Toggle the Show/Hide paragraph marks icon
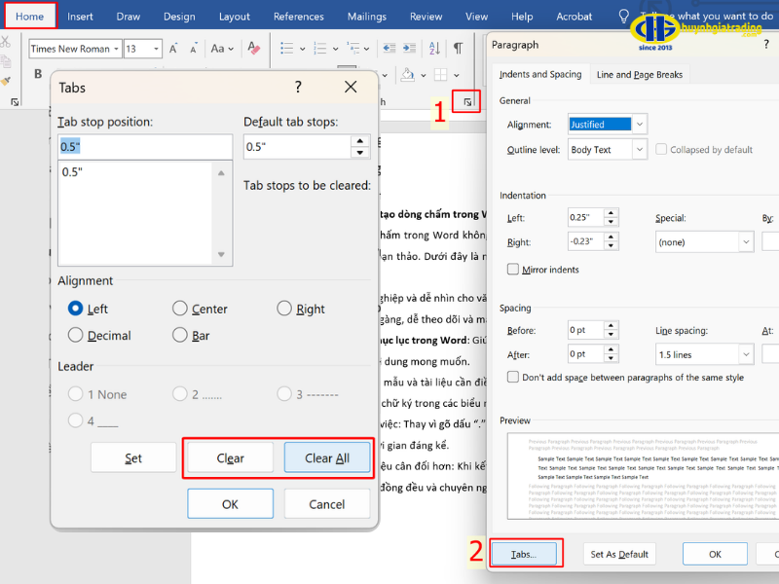 pos(458,48)
